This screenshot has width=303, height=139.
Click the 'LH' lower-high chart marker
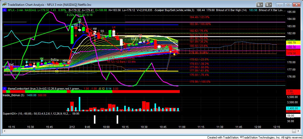pyautogui.click(x=114, y=27)
